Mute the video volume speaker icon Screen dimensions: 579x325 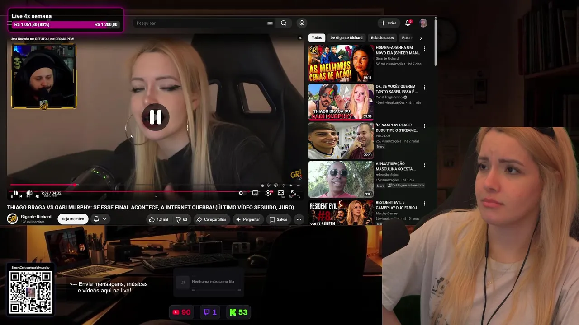tap(29, 193)
